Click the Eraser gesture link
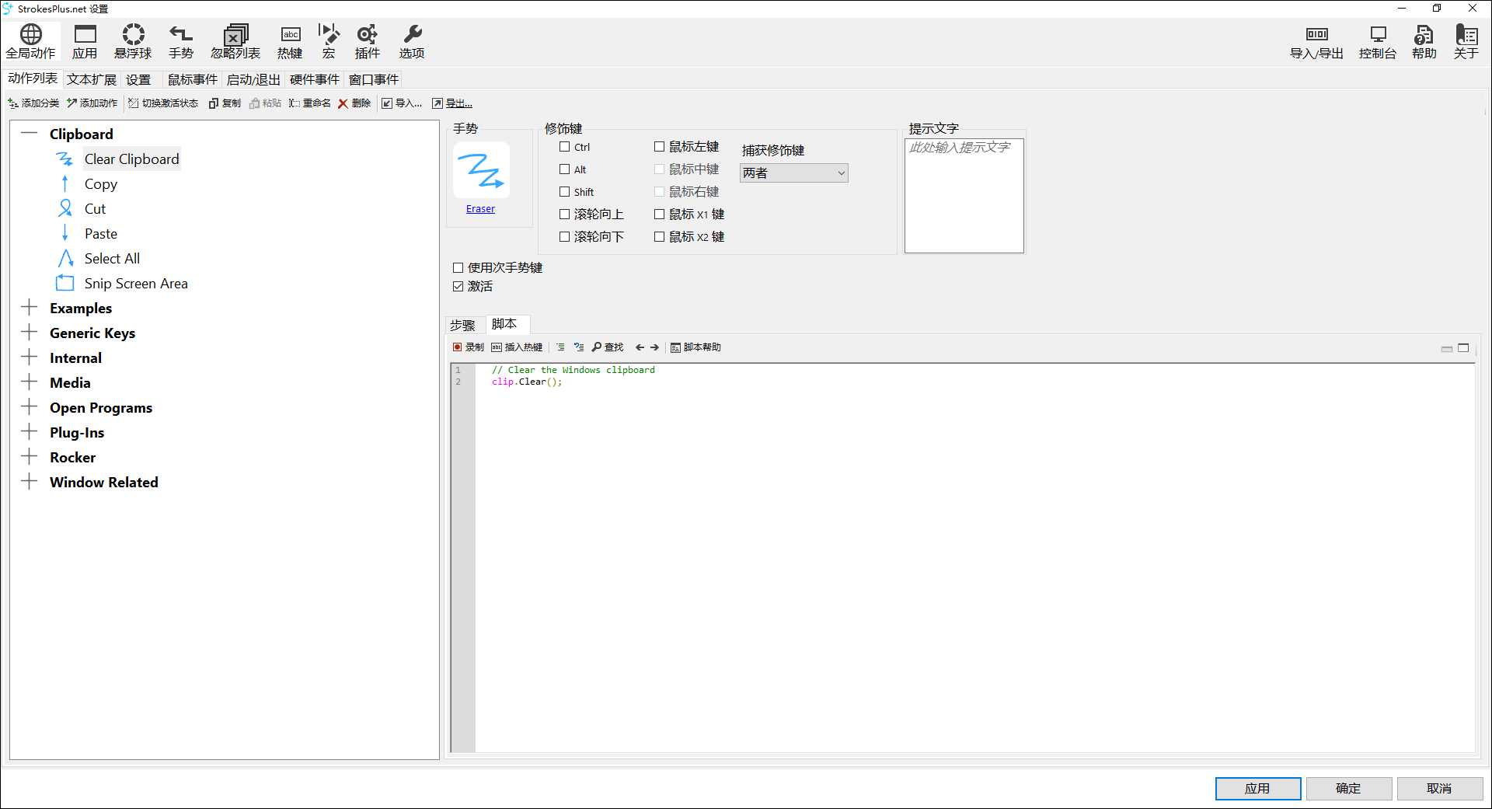Screen dimensions: 1492x809 (x=480, y=209)
